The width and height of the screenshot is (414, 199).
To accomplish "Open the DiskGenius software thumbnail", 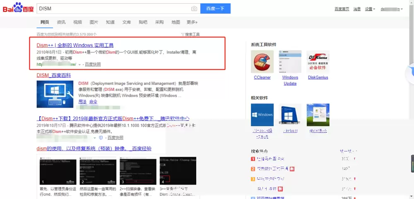I will pos(318,62).
